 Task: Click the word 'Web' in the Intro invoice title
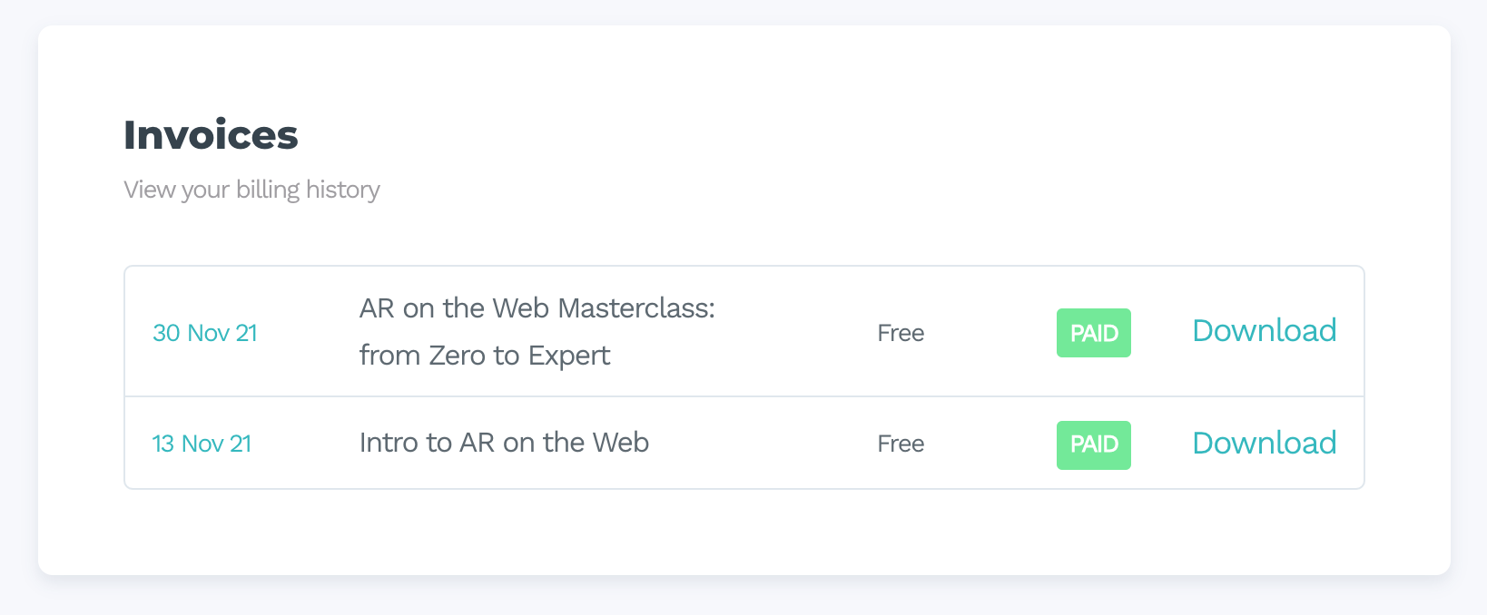[x=621, y=443]
